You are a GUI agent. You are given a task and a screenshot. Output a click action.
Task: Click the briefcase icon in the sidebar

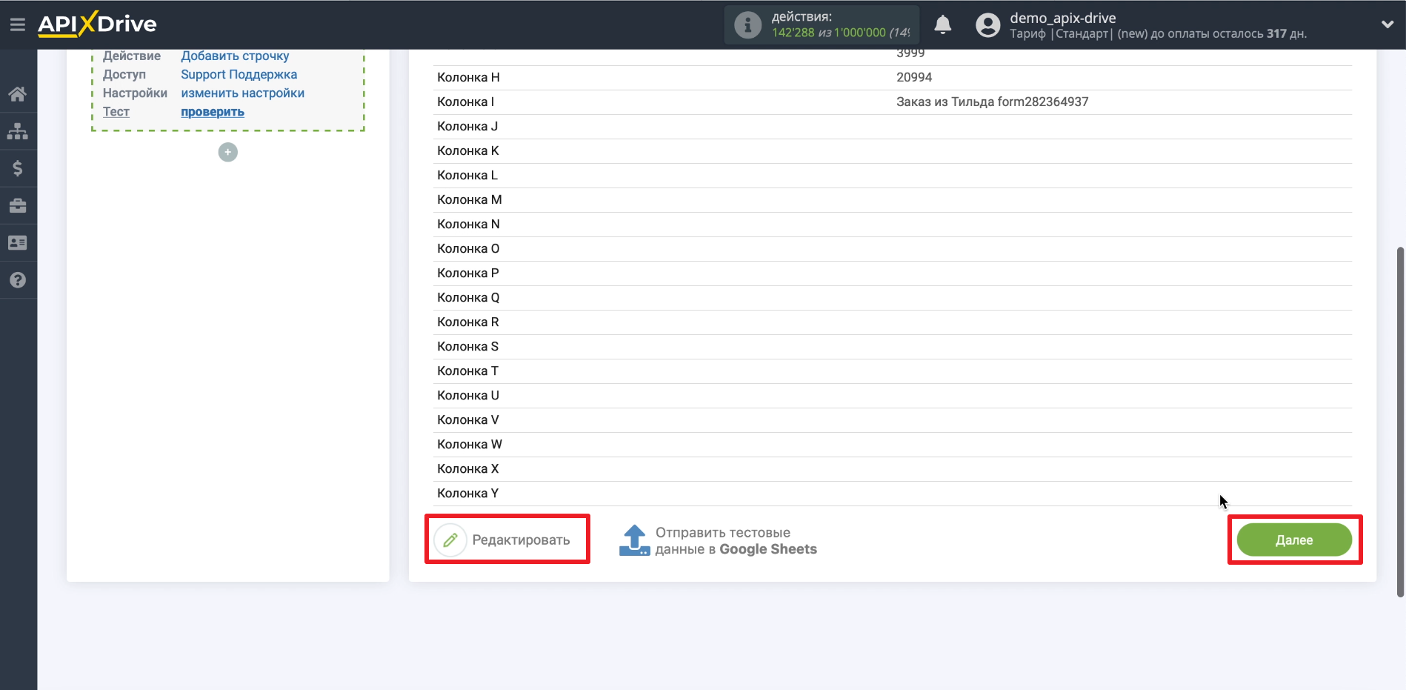pyautogui.click(x=18, y=206)
